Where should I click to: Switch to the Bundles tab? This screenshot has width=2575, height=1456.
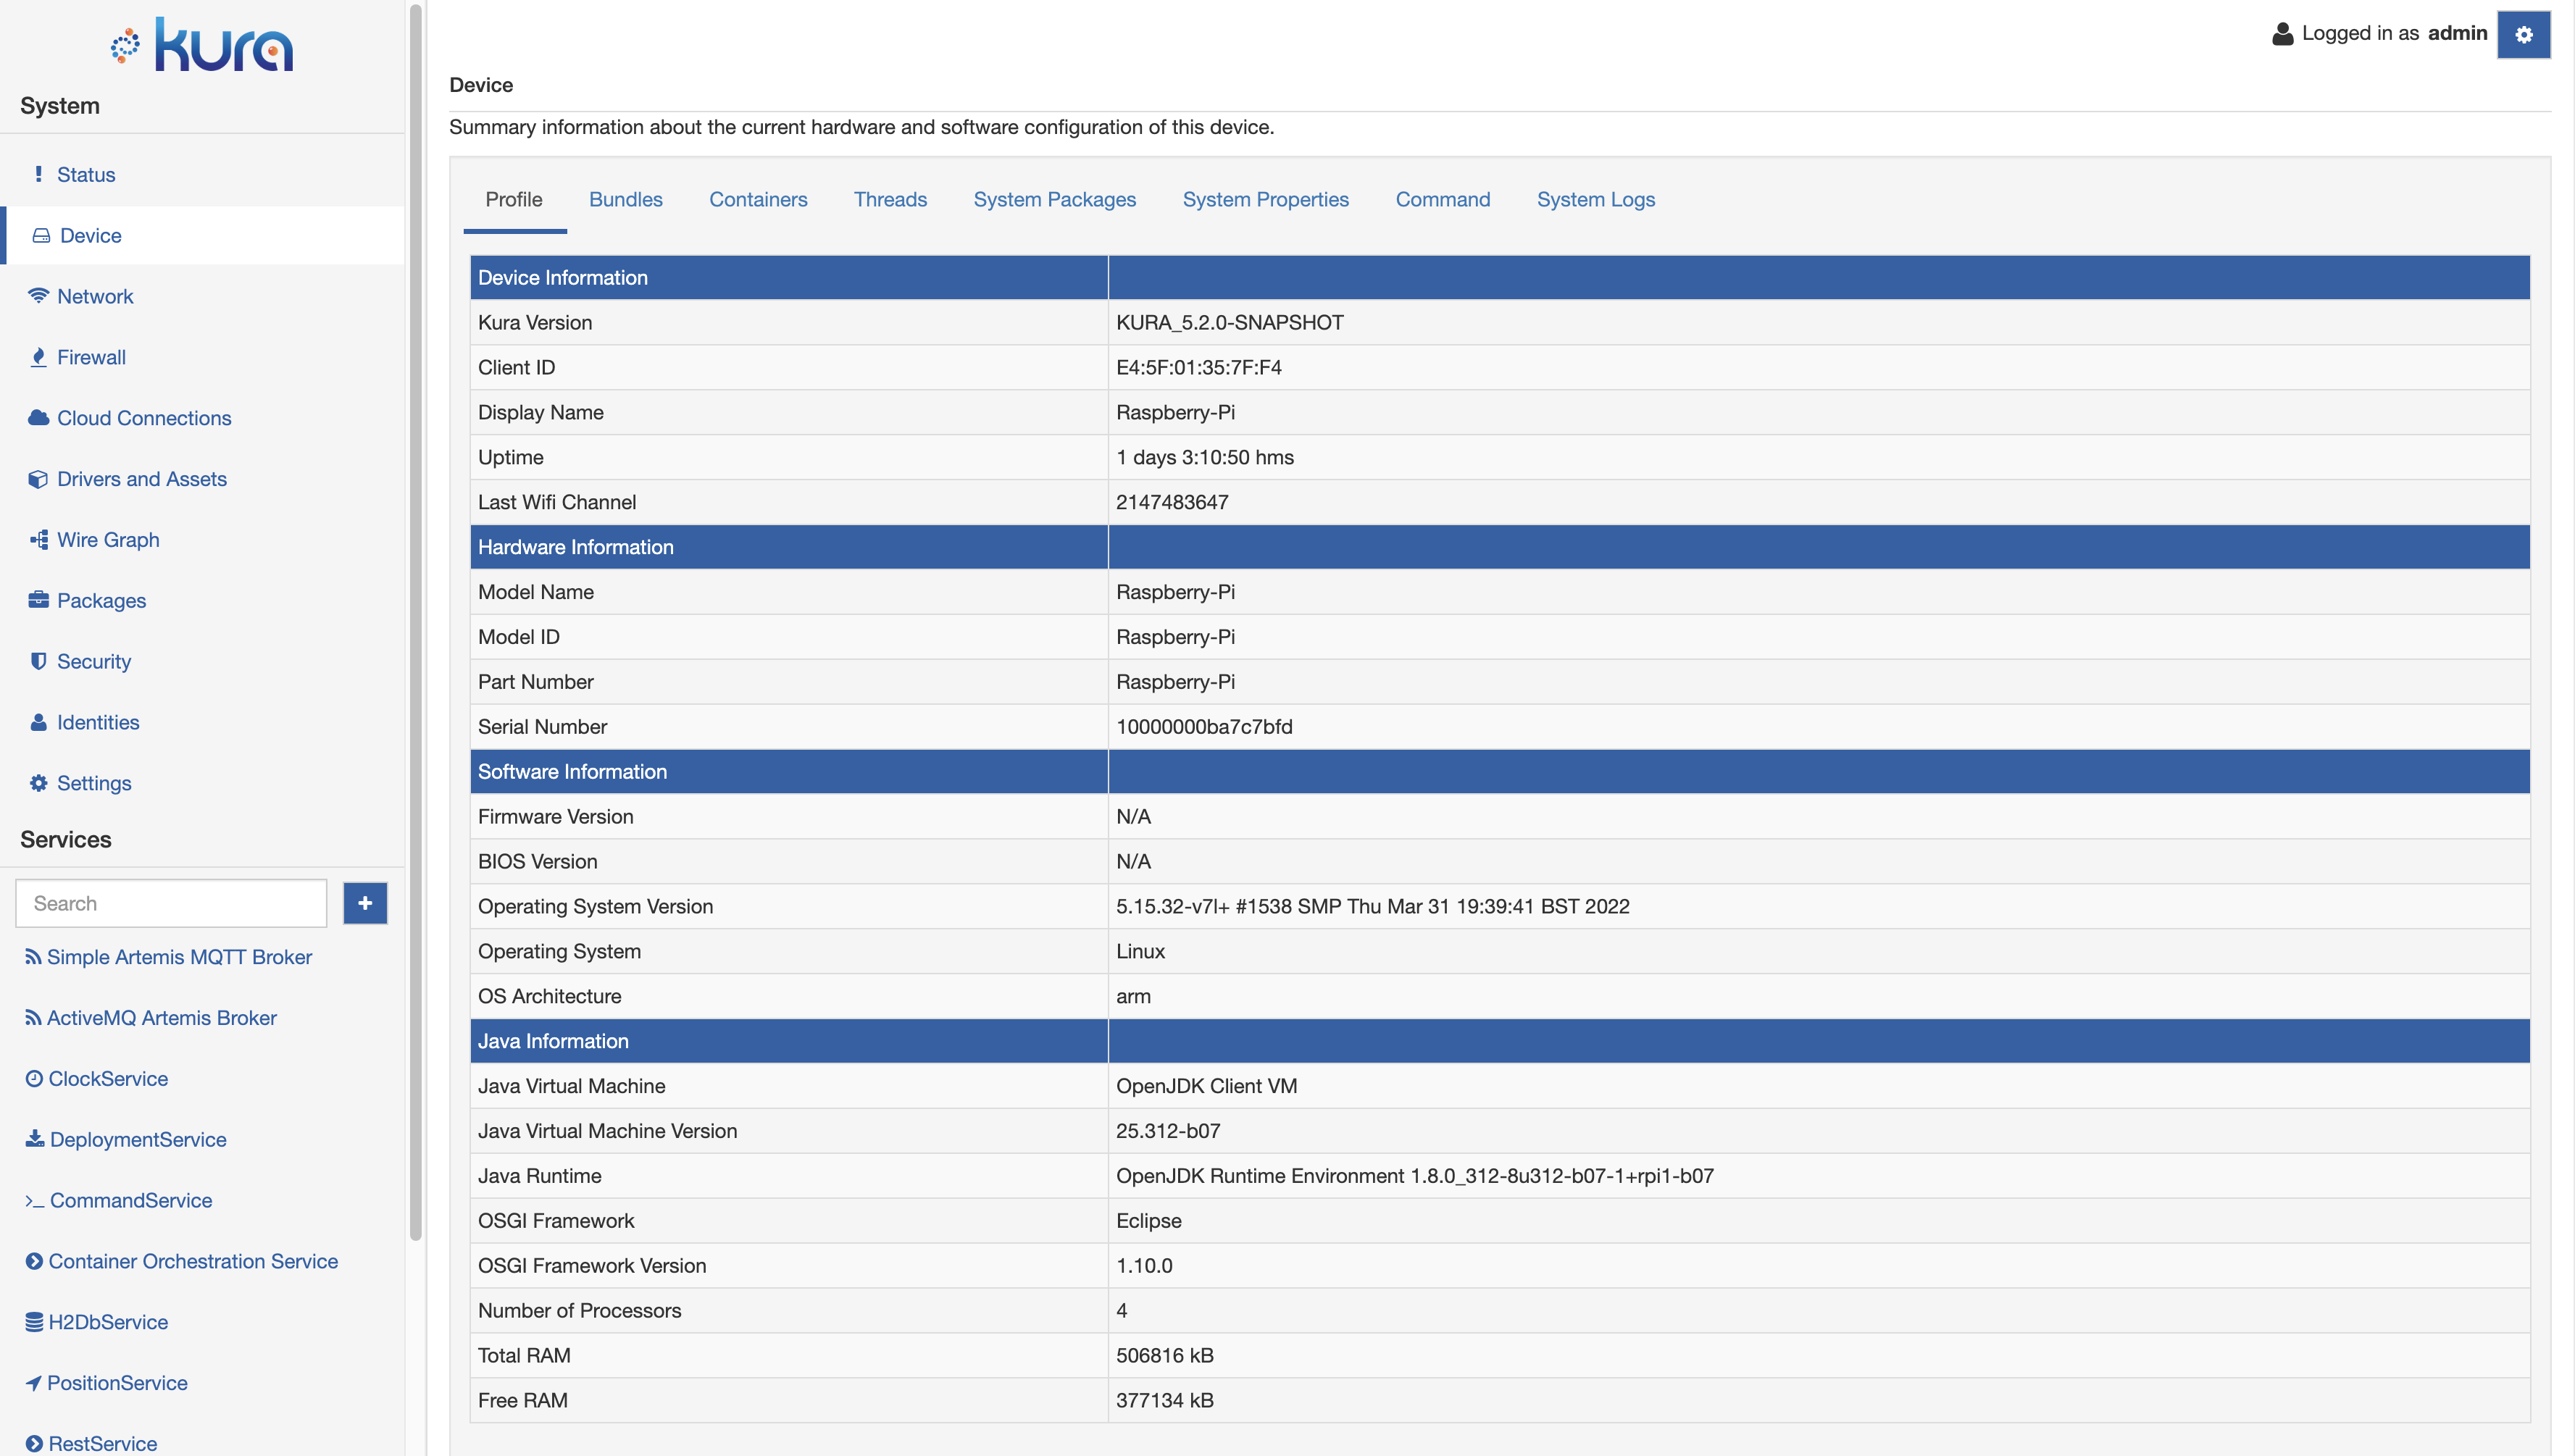tap(626, 198)
